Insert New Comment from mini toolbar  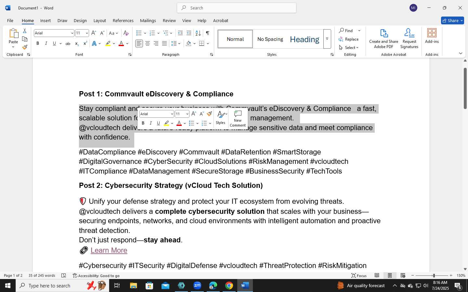coord(238,118)
